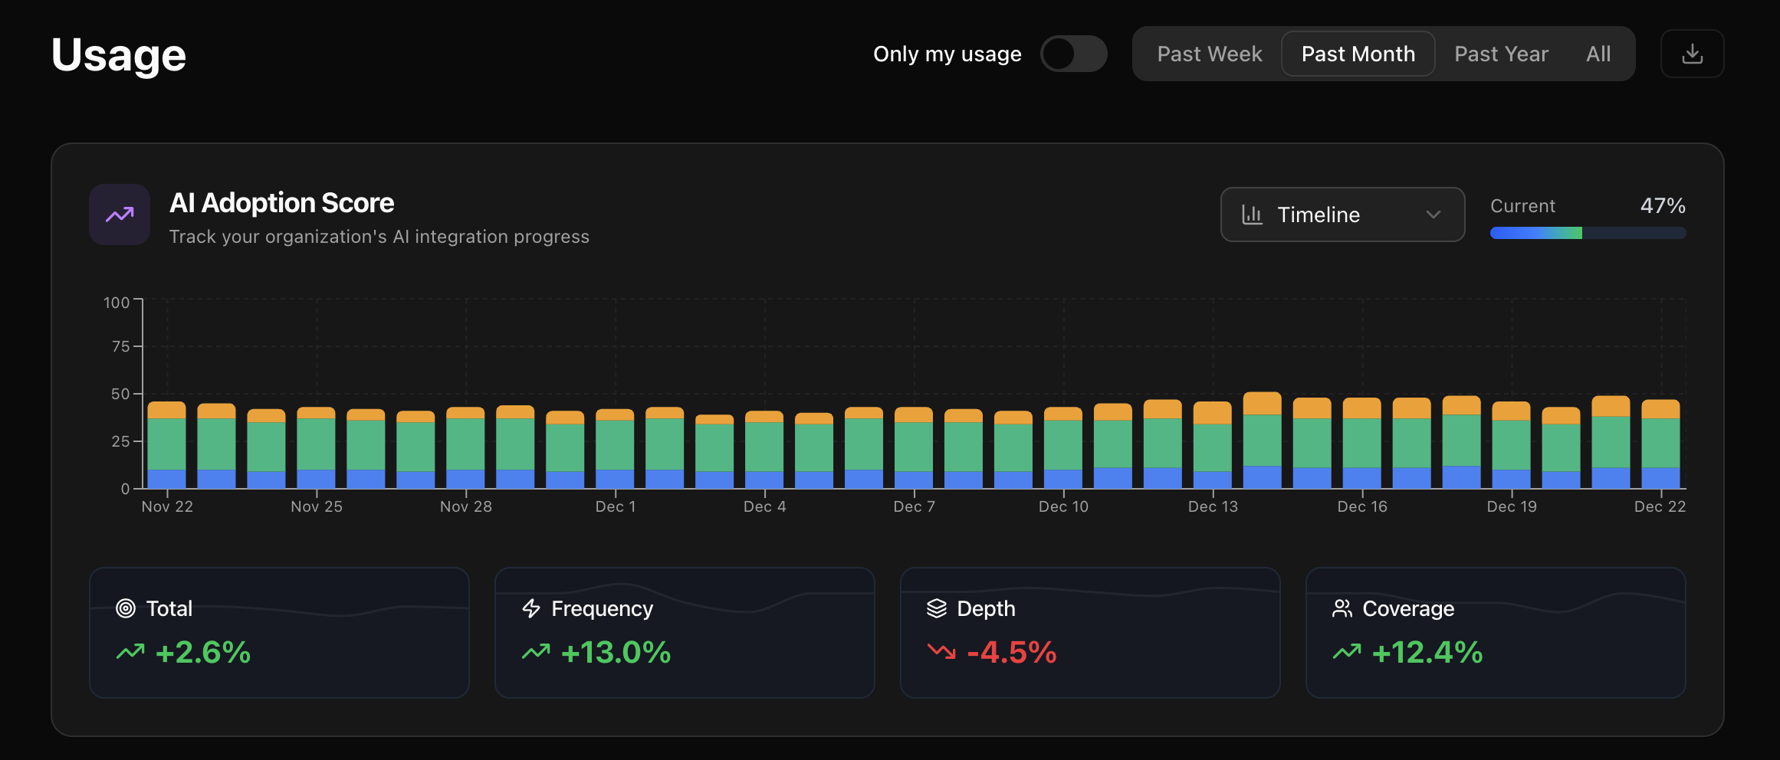This screenshot has height=760, width=1780.
Task: Click the chevron arrow on Timeline dropdown
Action: click(x=1433, y=215)
